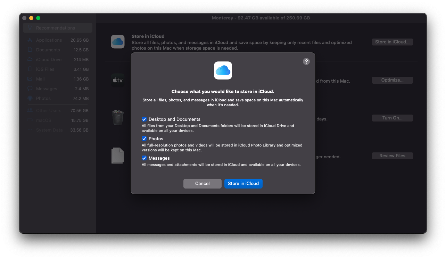Click the heading "Choose what you would like to store in iCloud."

coord(223,92)
